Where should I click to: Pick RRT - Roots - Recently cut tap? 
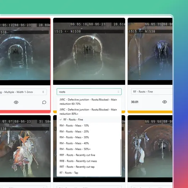pos(89,167)
